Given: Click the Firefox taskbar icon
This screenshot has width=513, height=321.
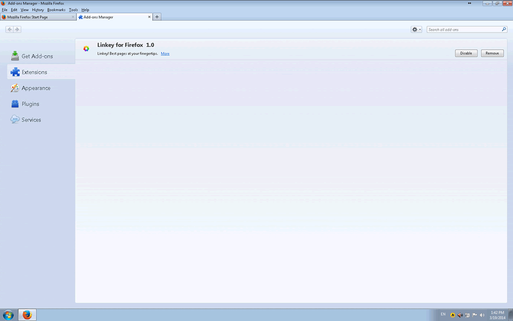Looking at the screenshot, I should click(27, 315).
